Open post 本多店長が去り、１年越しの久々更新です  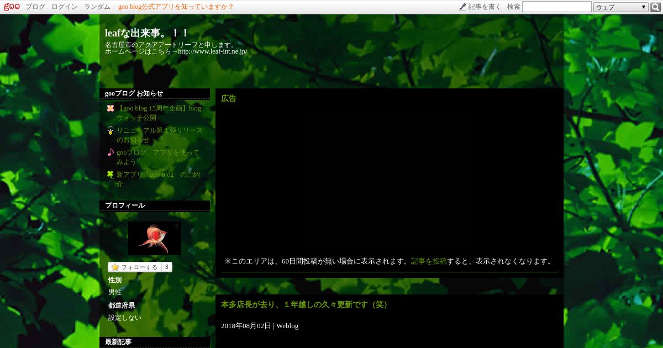coord(305,304)
